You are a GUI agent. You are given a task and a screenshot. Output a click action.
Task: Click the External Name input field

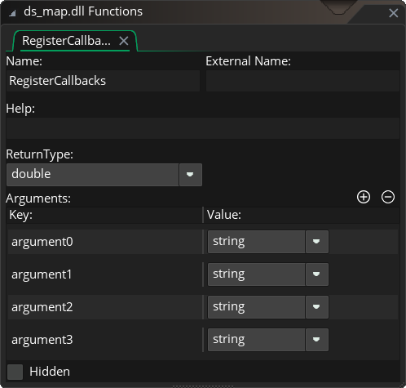click(x=302, y=81)
